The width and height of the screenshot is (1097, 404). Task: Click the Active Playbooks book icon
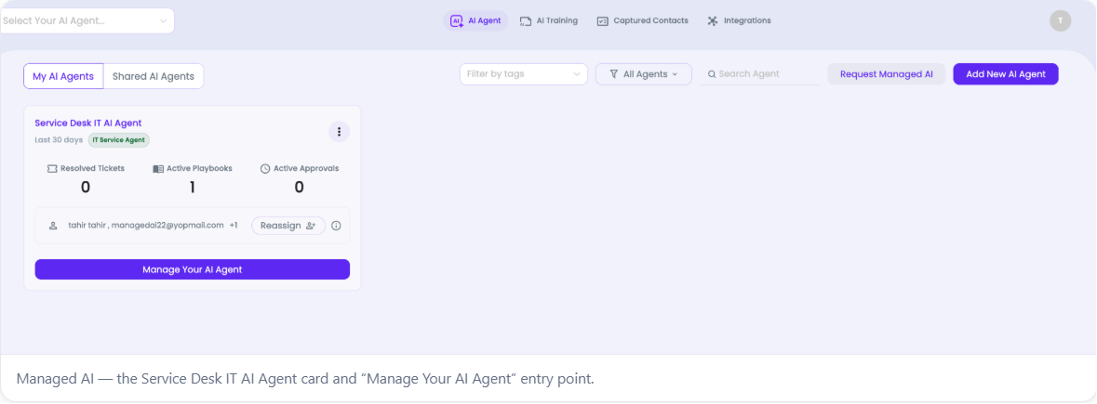(x=158, y=168)
